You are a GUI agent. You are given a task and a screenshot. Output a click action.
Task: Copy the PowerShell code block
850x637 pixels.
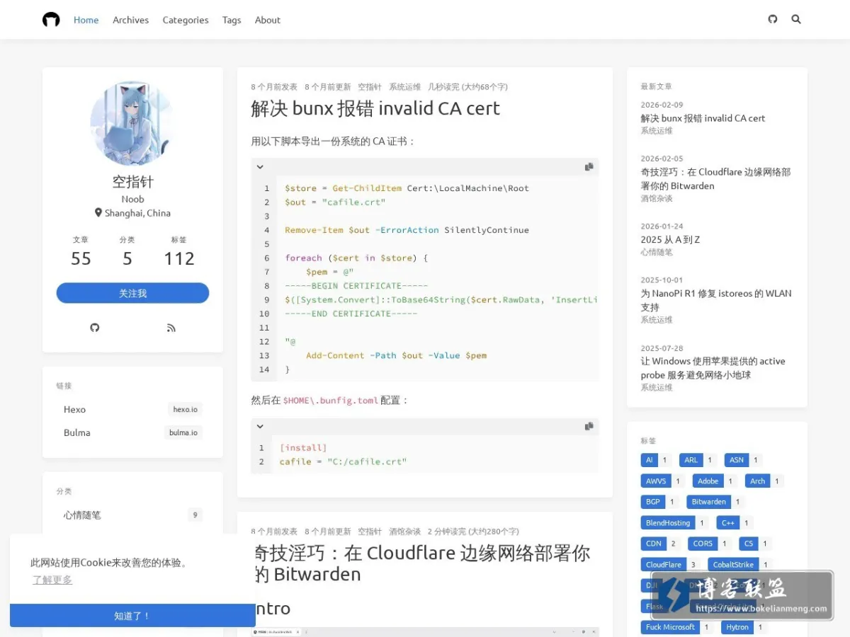[589, 167]
